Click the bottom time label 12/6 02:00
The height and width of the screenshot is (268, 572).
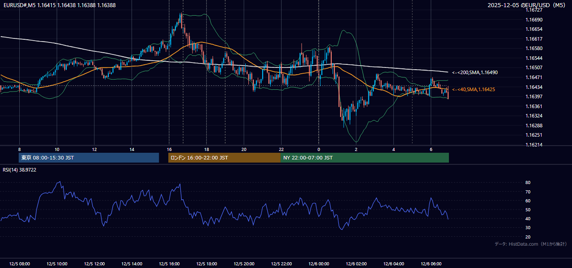(356, 264)
